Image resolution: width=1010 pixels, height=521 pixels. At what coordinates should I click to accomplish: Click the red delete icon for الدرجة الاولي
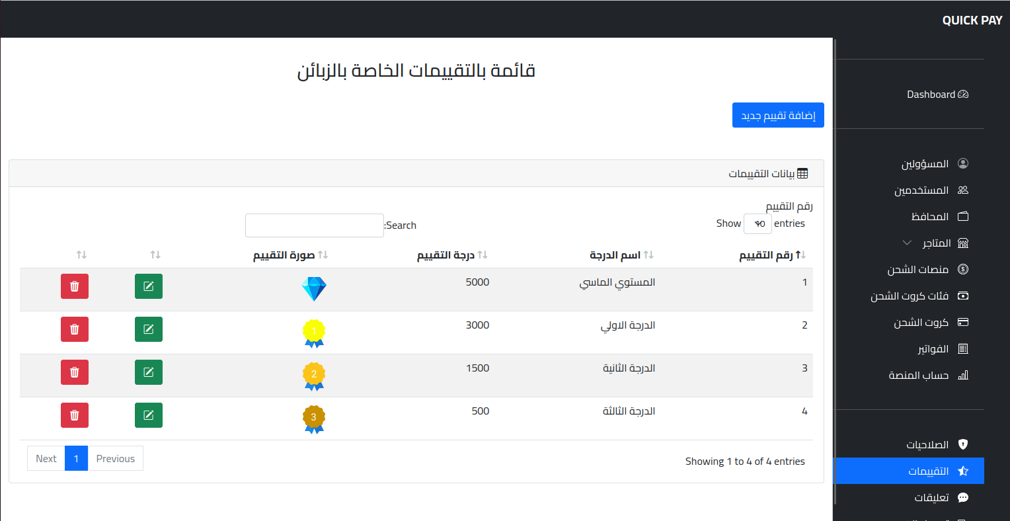coord(75,329)
